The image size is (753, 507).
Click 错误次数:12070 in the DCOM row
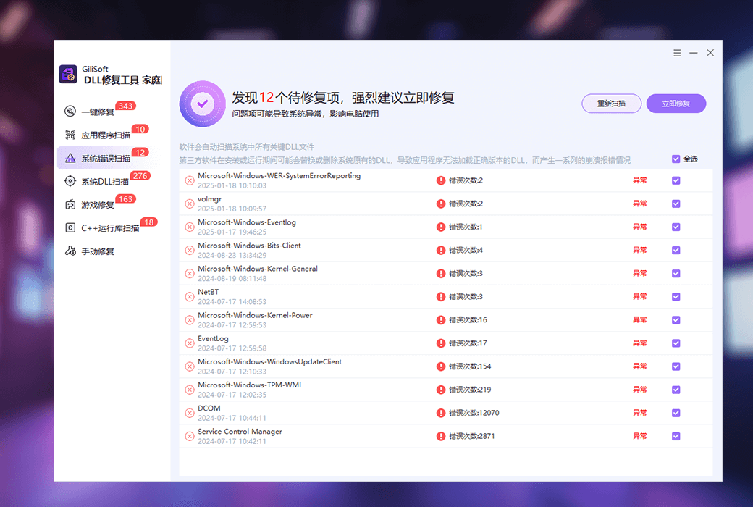tap(474, 413)
